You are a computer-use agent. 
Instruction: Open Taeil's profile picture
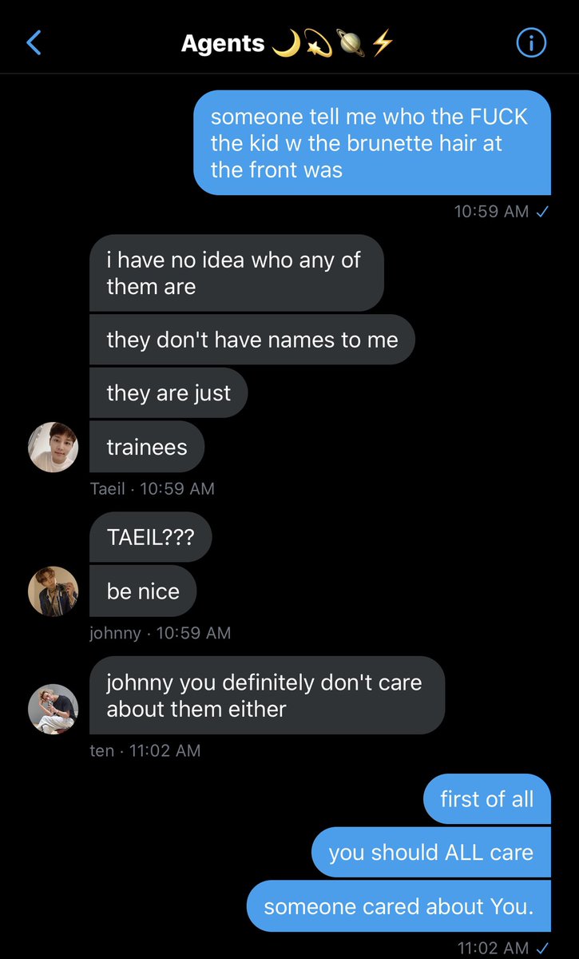pos(54,447)
